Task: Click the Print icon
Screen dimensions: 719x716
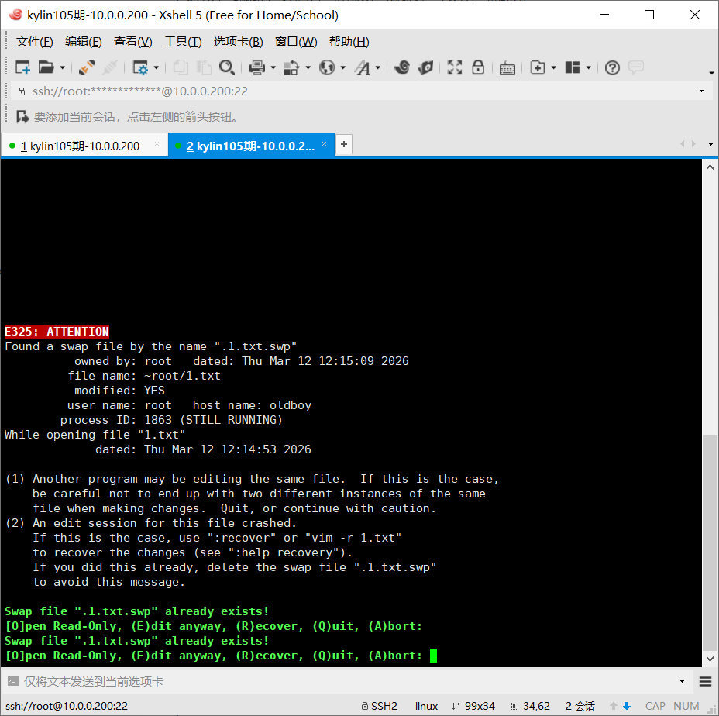Action: click(256, 68)
